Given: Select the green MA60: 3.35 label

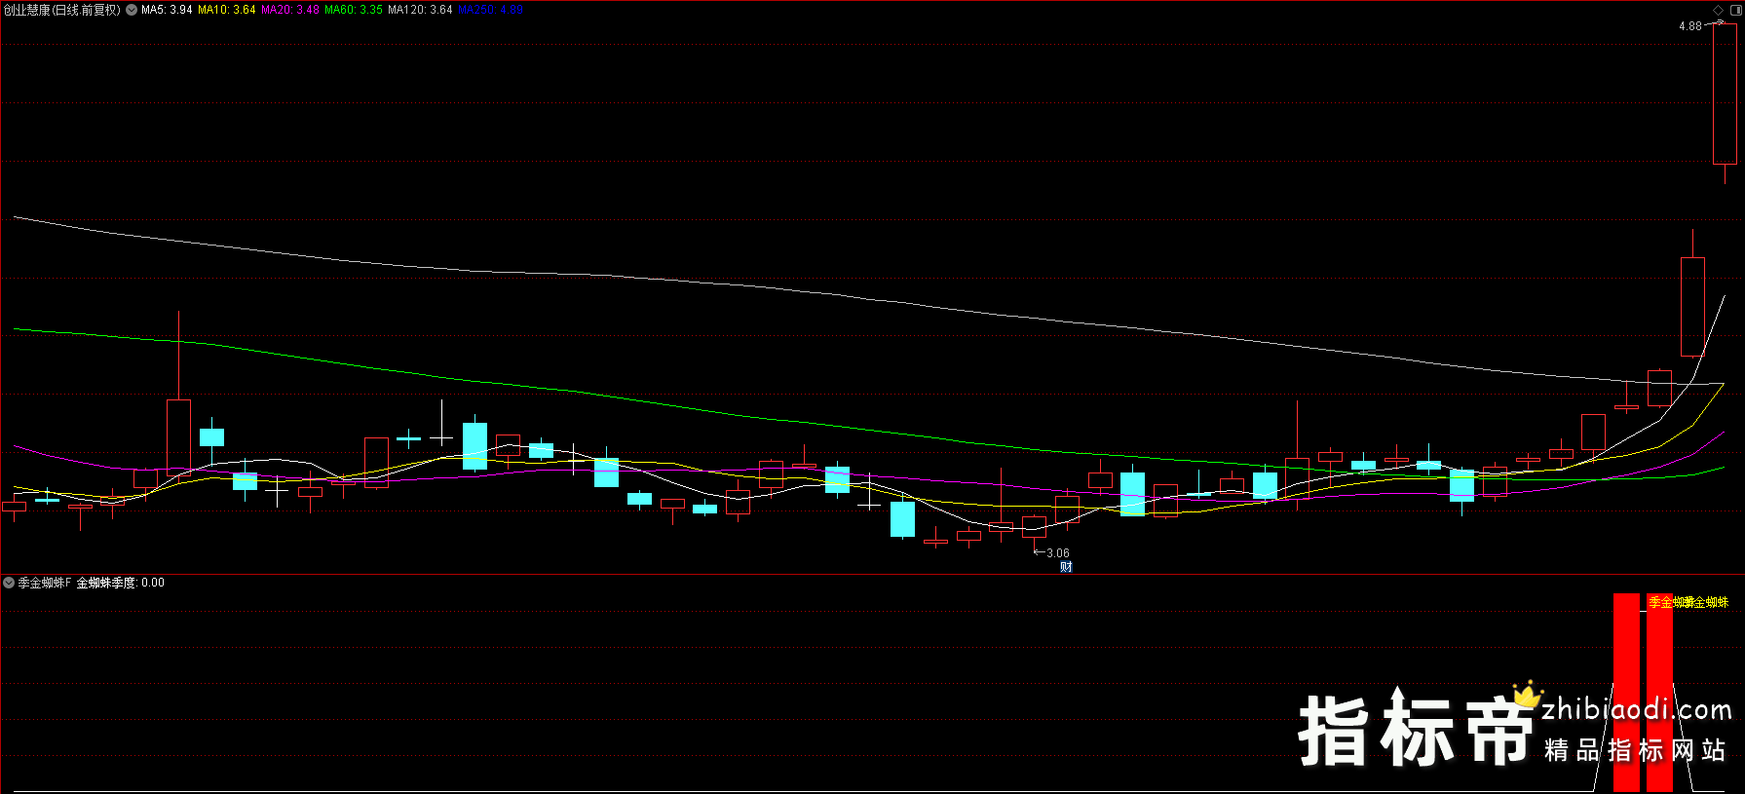Looking at the screenshot, I should pyautogui.click(x=354, y=10).
